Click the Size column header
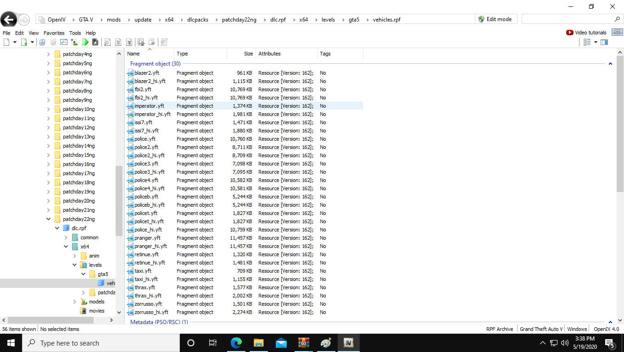Screen dimensions: 624x352 [241, 54]
